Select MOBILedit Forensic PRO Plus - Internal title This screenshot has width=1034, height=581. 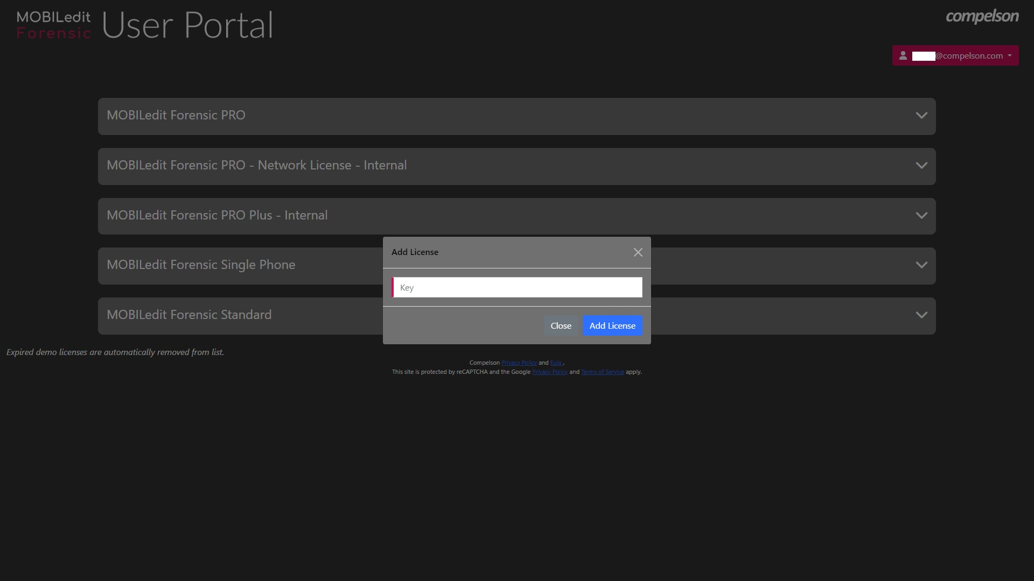[x=217, y=215]
